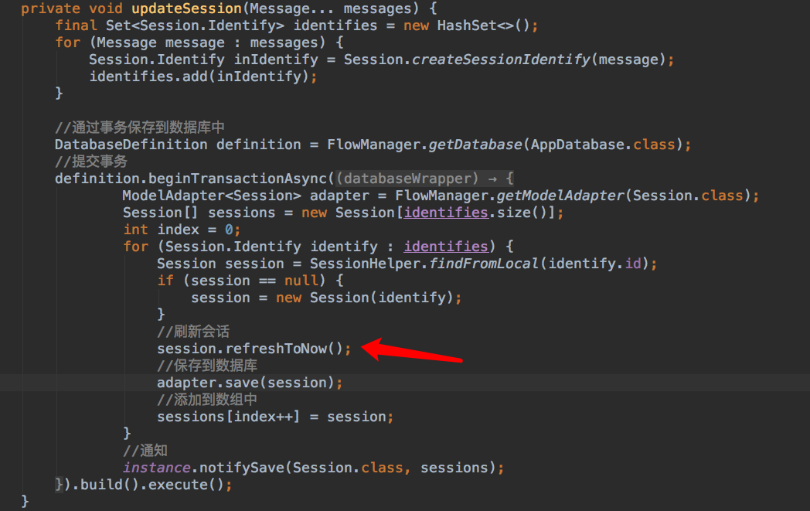Click 'AppDatabase.class' argument
This screenshot has height=511, width=810.
(x=603, y=145)
